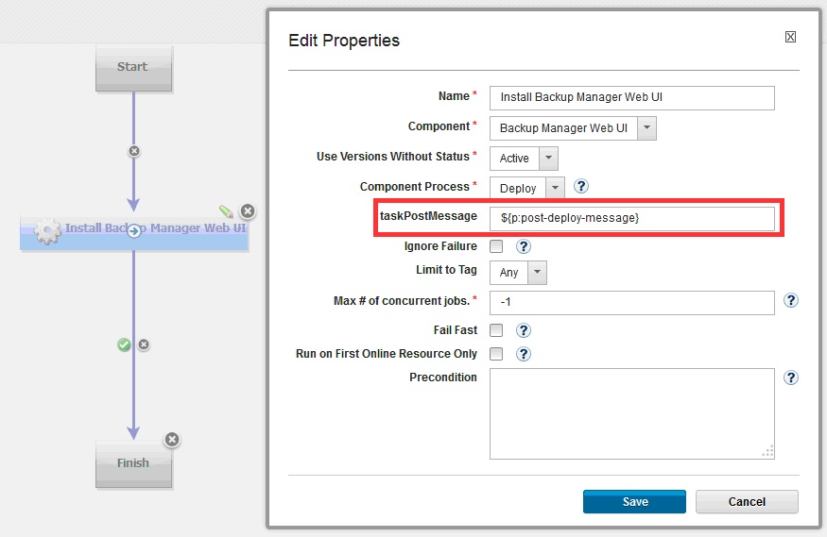Image resolution: width=827 pixels, height=537 pixels.
Task: Expand the Component dropdown
Action: 646,127
